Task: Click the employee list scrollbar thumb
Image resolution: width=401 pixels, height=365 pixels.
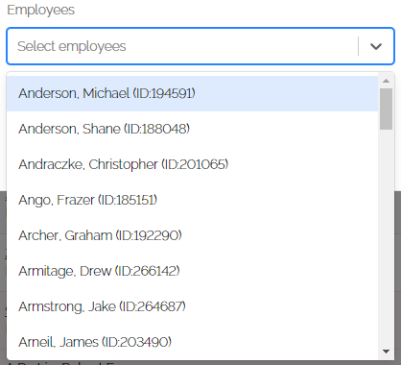Action: click(x=386, y=109)
